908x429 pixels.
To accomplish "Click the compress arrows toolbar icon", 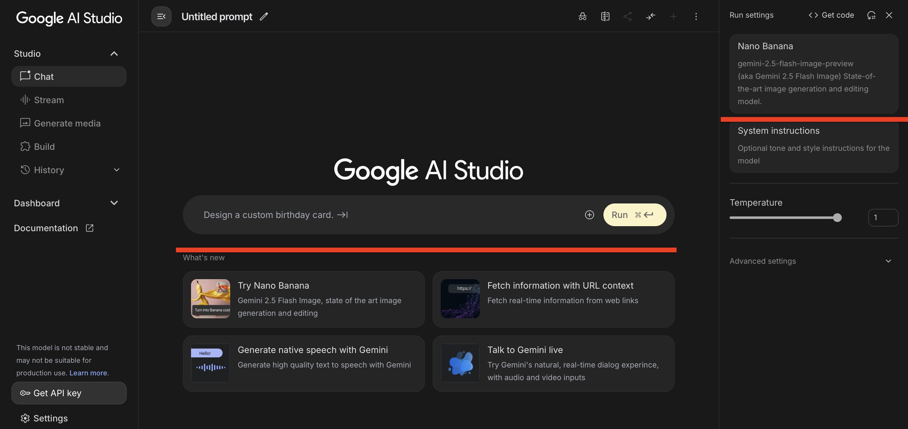I will click(650, 17).
